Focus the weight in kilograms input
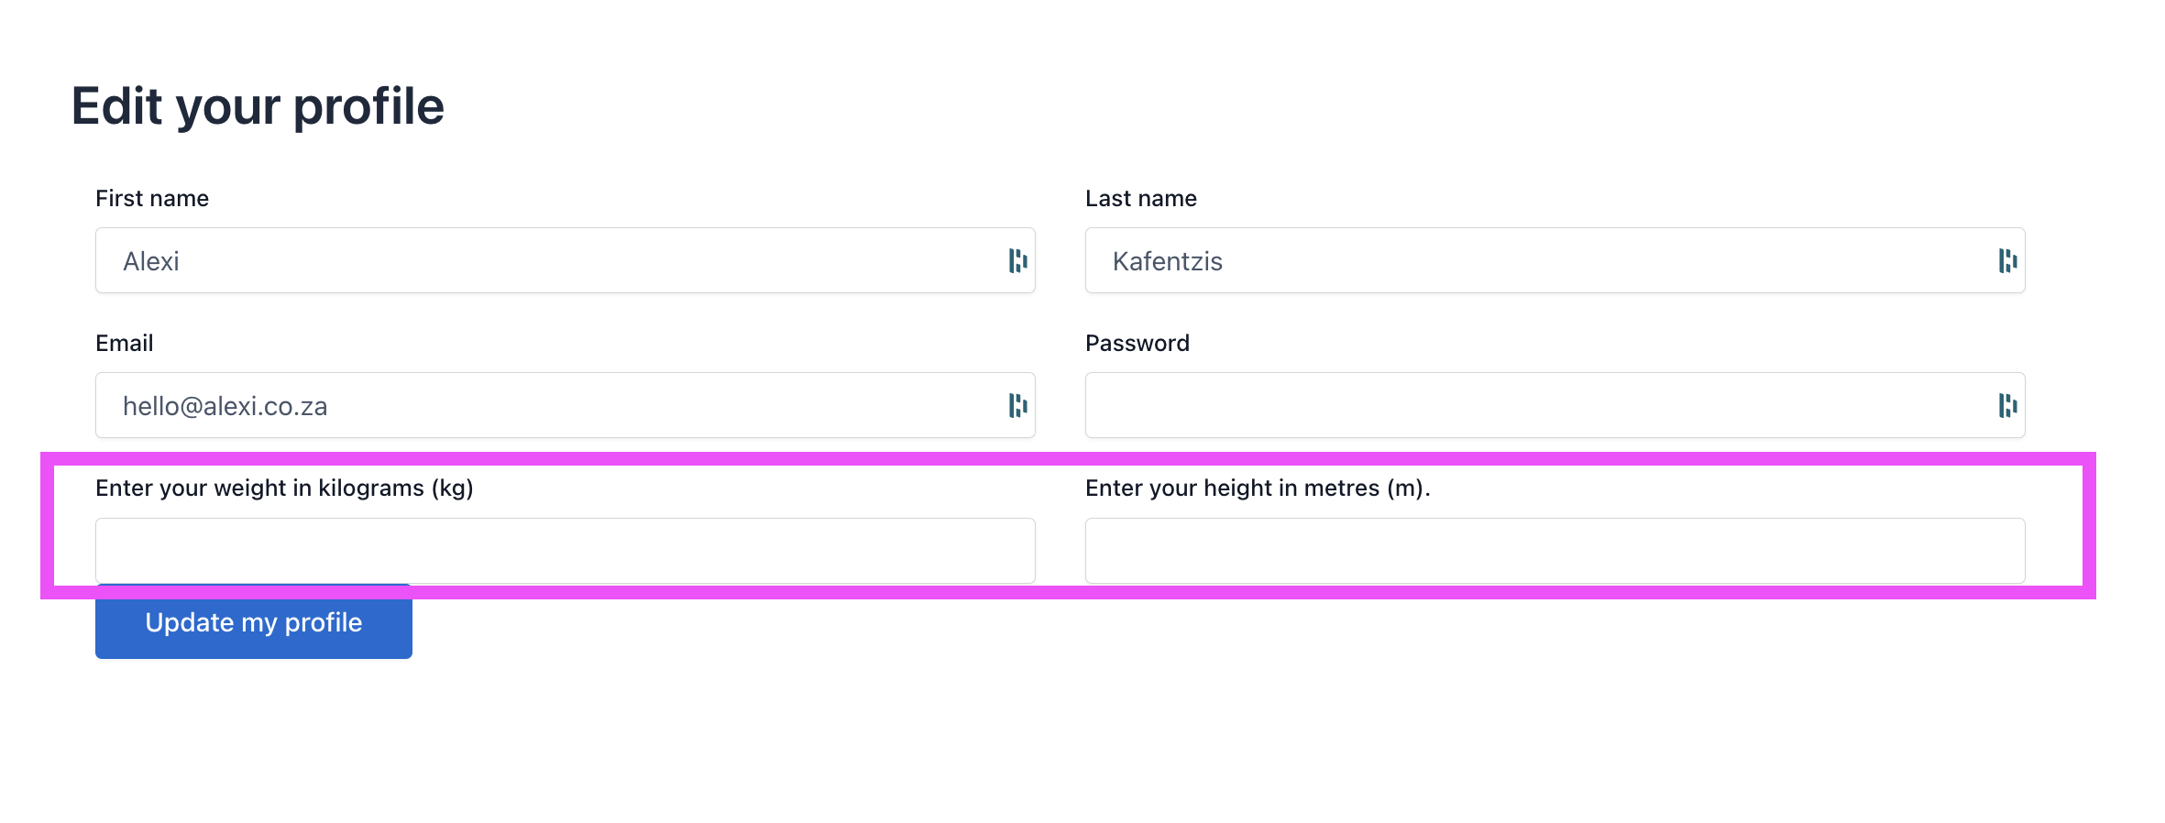Image resolution: width=2165 pixels, height=823 pixels. coord(566,550)
